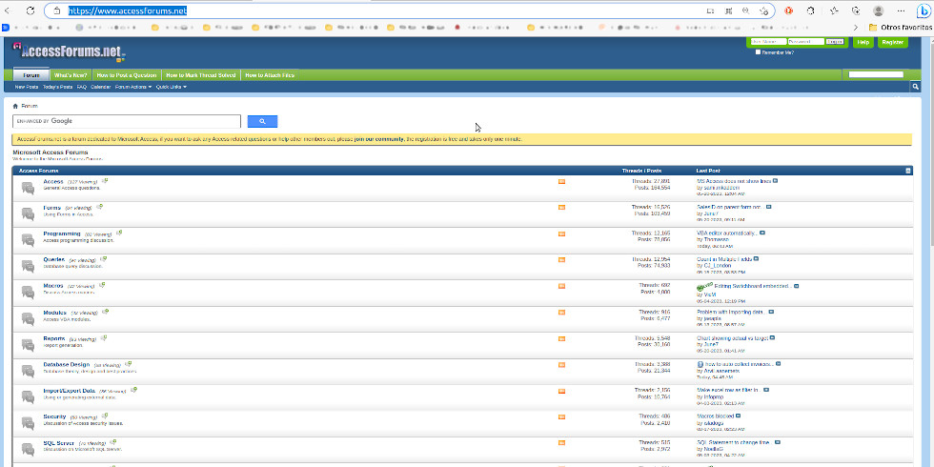
Task: Open the RSS feed for the Access forum
Action: 561,182
